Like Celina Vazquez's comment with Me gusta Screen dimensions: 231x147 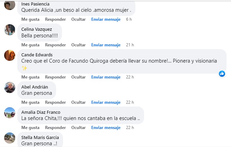pyautogui.click(x=30, y=45)
